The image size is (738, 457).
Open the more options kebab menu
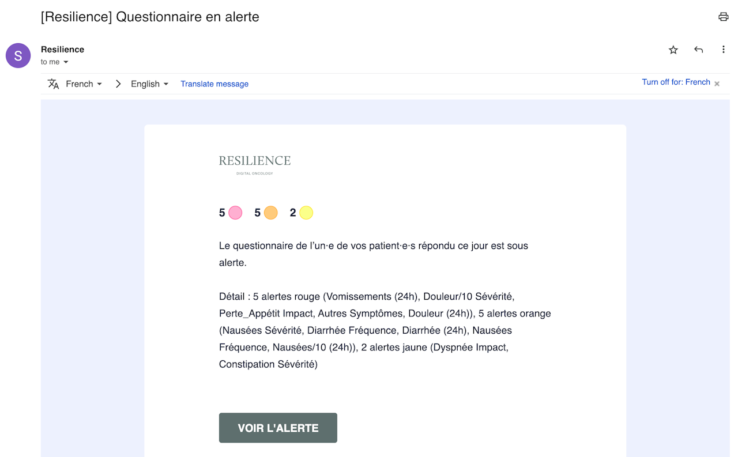coord(723,50)
